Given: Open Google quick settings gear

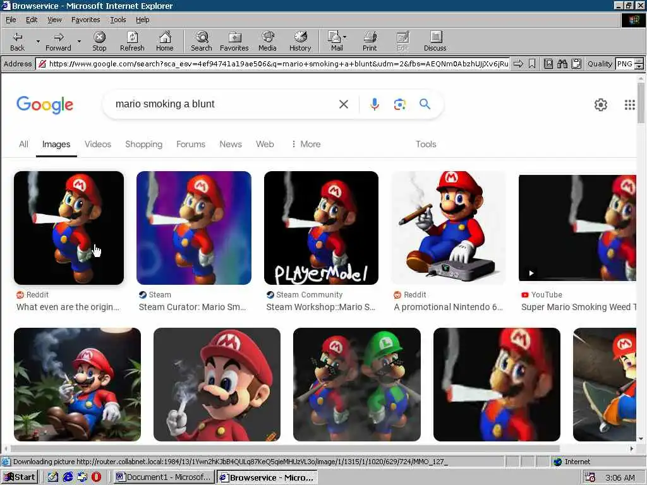Looking at the screenshot, I should [601, 105].
